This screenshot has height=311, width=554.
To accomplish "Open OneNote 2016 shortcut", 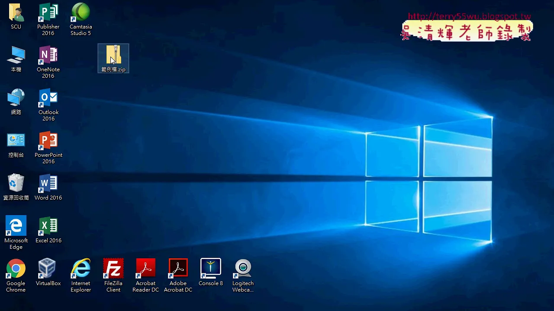I will 48,62.
